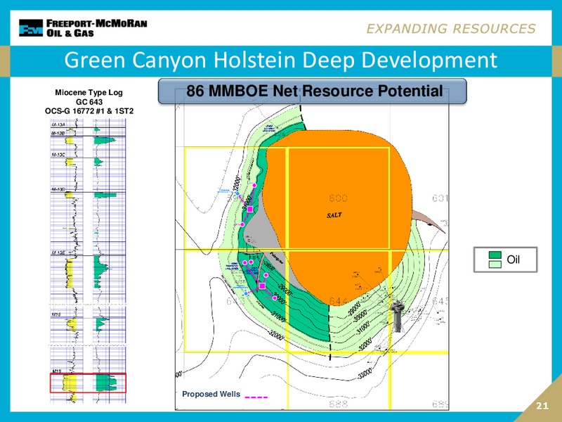Click the GC 643 label under the type log heading

point(89,102)
